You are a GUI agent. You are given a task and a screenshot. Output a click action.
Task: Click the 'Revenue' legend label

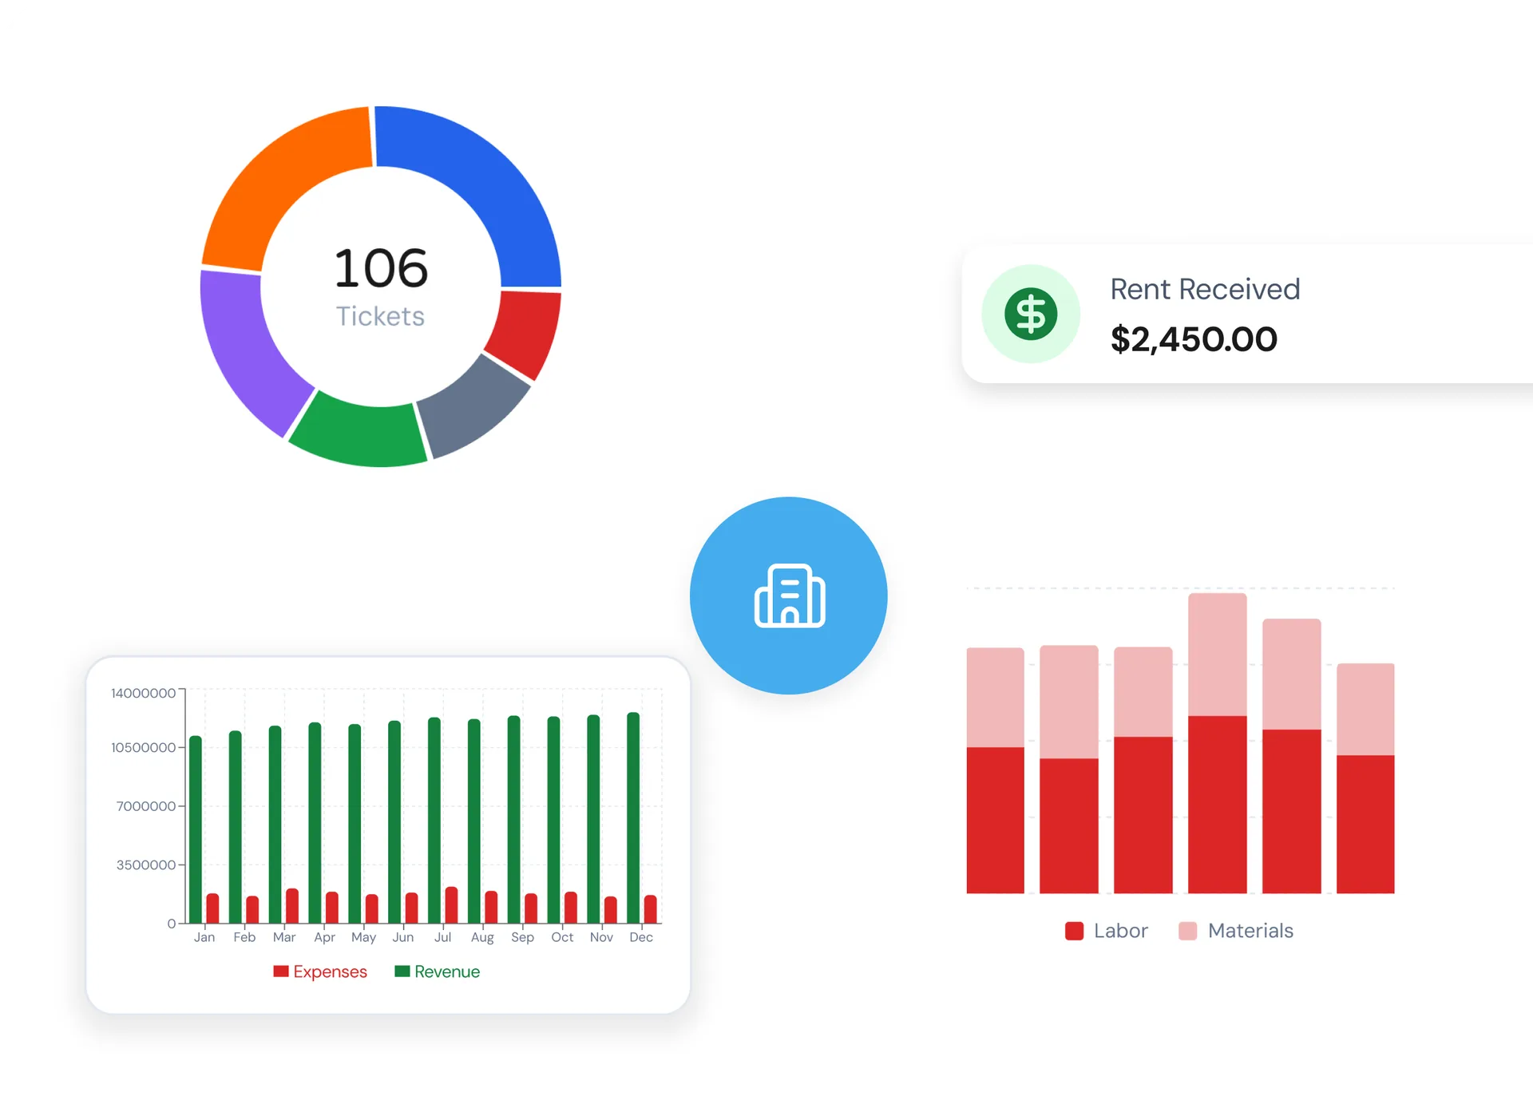point(447,971)
